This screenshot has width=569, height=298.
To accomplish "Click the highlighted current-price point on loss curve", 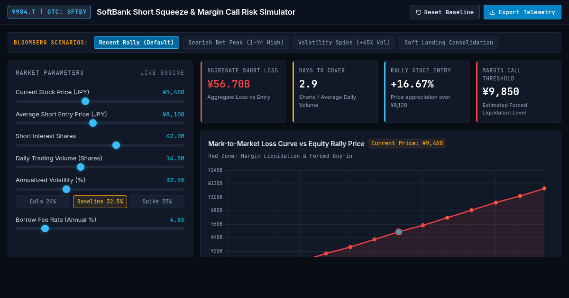I will point(399,232).
